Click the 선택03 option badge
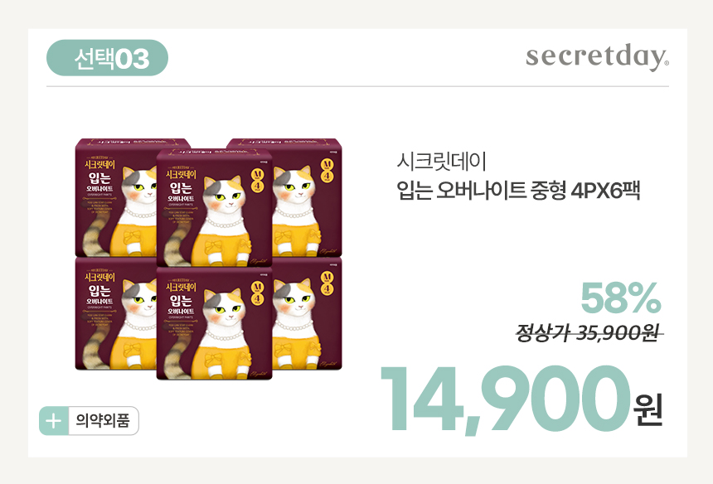The height and width of the screenshot is (484, 713). click(107, 58)
